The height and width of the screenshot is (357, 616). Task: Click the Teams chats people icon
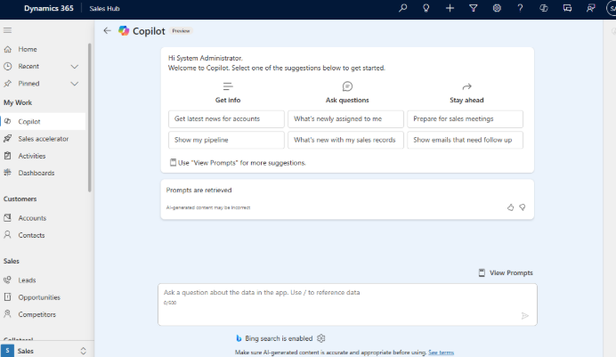[x=590, y=8]
